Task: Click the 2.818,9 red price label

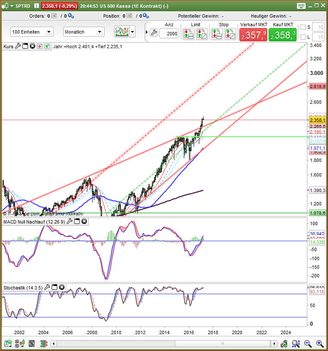Action: tap(317, 87)
